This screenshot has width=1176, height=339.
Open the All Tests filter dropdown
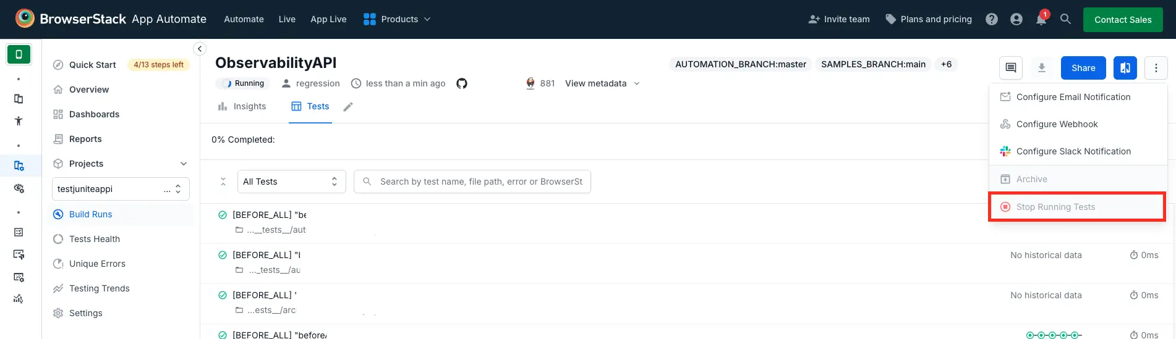click(x=291, y=182)
